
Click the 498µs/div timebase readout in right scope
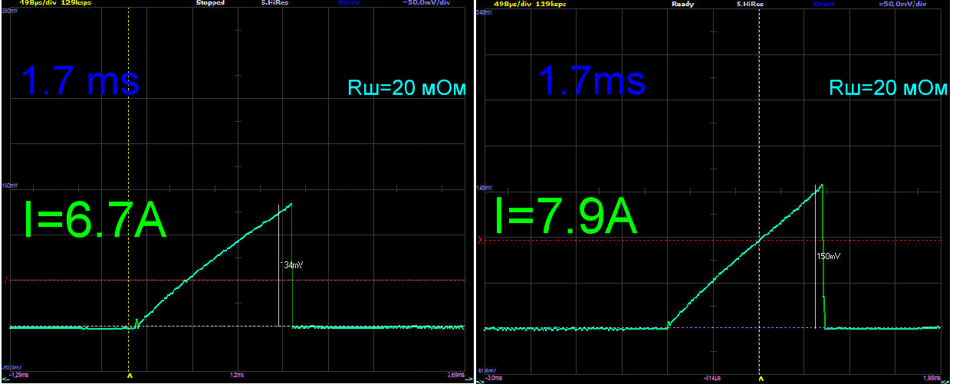512,4
